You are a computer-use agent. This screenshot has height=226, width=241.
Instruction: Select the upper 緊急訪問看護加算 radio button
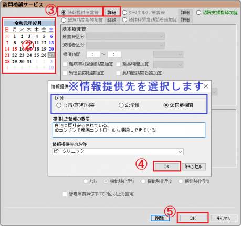[x=64, y=20]
